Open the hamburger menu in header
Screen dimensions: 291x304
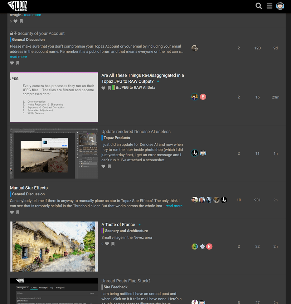[x=270, y=6]
